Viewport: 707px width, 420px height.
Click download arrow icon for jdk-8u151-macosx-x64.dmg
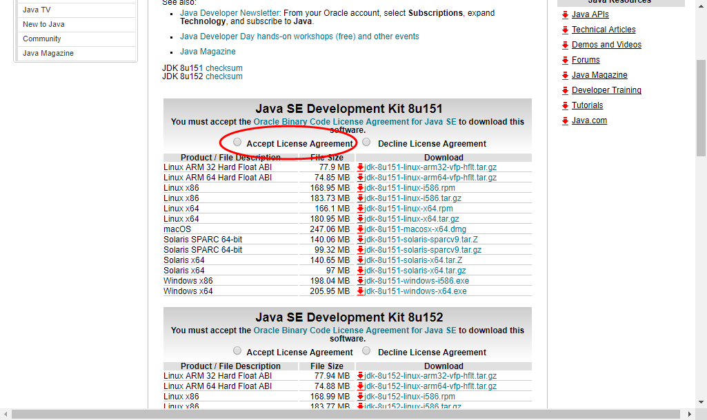[360, 229]
